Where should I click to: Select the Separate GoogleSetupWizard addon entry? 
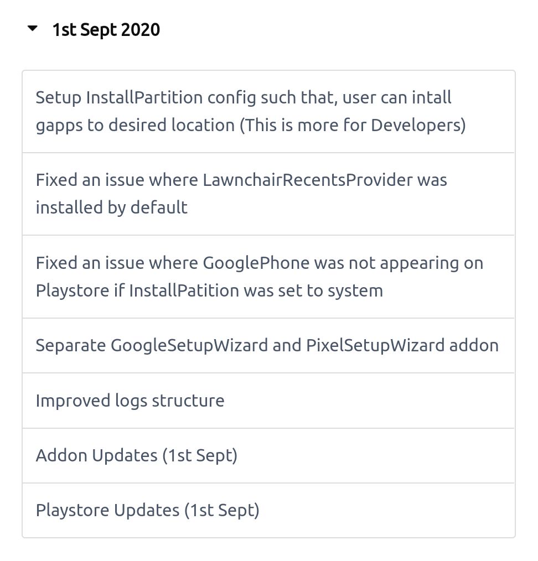click(268, 346)
